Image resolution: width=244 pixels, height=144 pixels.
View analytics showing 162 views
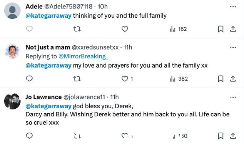click(x=178, y=29)
